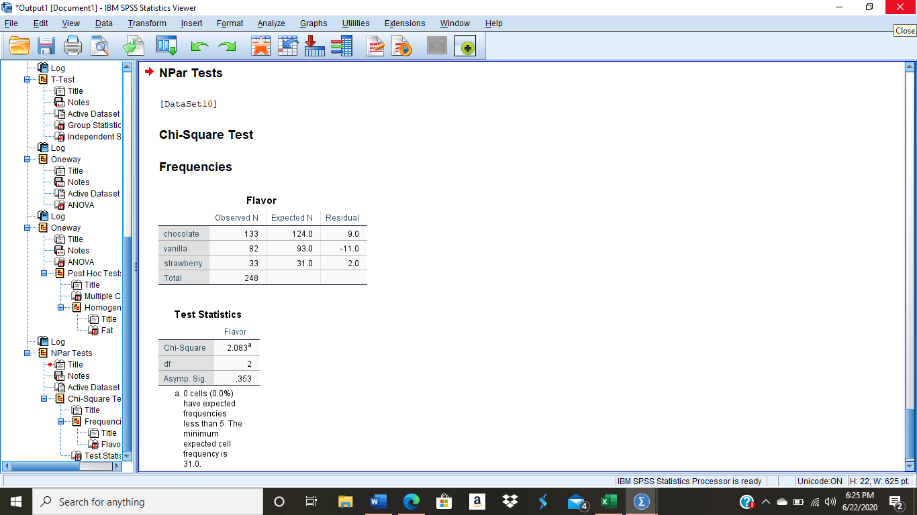Open the notification center in system tray

pyautogui.click(x=896, y=502)
